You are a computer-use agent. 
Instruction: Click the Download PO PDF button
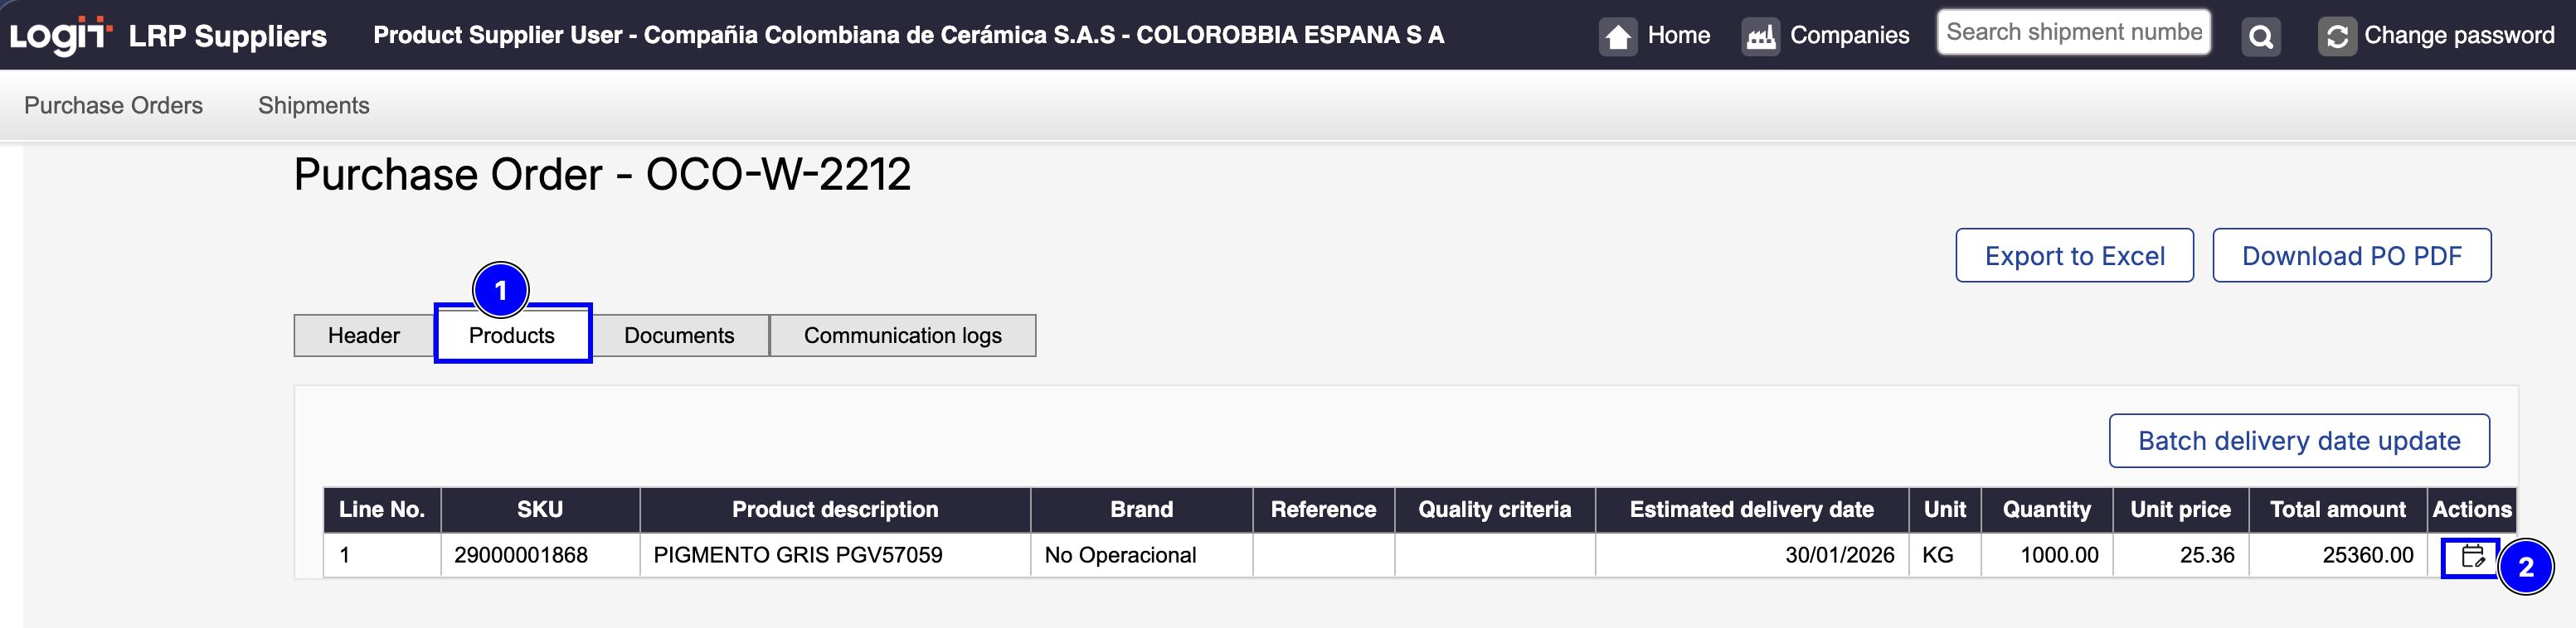pyautogui.click(x=2351, y=257)
